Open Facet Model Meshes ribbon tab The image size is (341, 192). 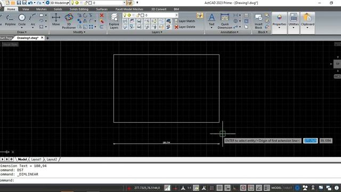[129, 9]
